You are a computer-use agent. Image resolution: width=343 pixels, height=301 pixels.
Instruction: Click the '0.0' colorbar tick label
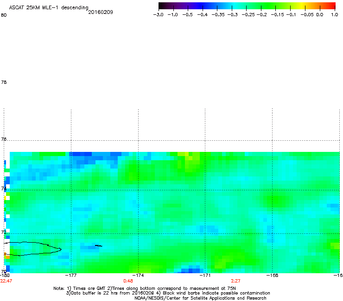pos(320,15)
